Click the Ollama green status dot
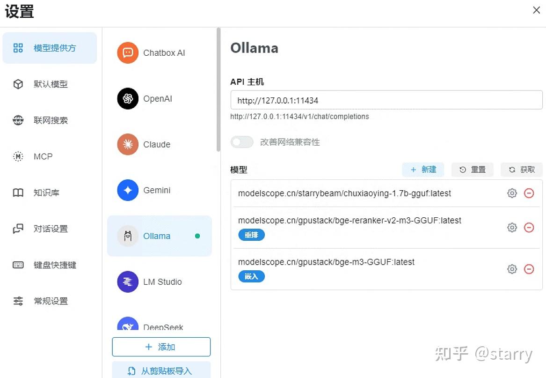Viewport: 546px width, 378px height. pos(197,236)
